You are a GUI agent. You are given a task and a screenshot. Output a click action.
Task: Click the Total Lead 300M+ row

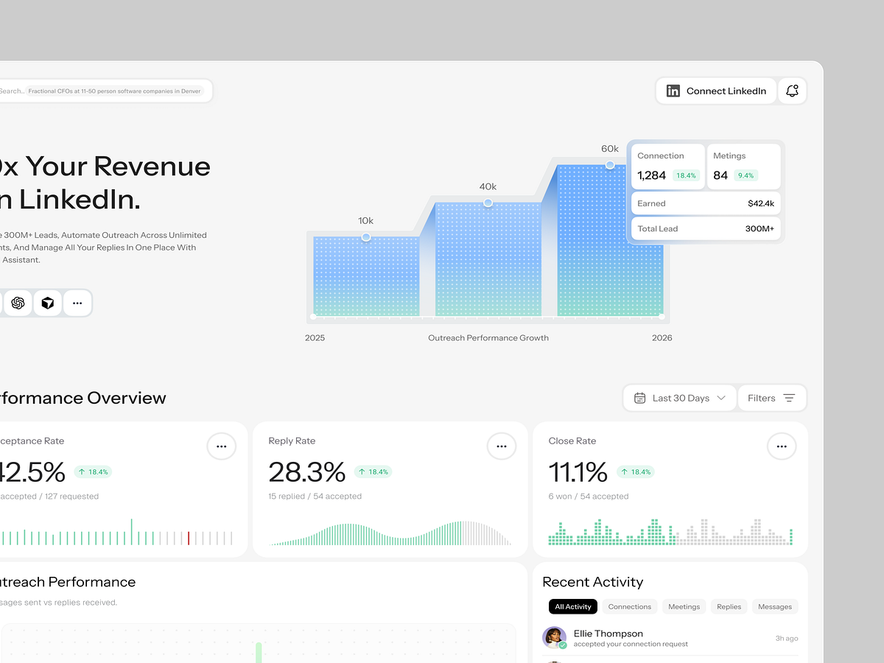pos(706,228)
